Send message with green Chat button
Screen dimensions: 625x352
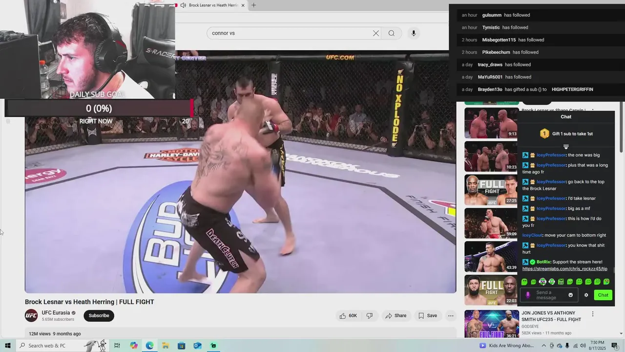coord(603,295)
